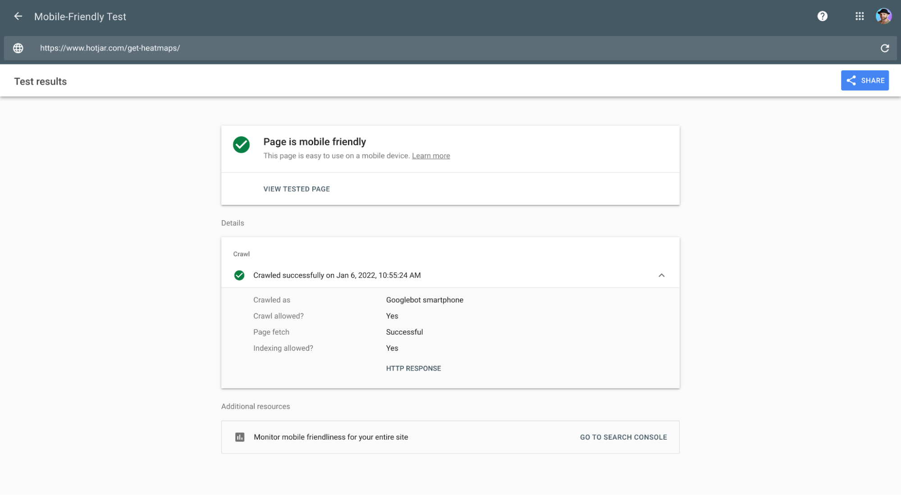Open HTTP RESPONSE details
This screenshot has width=901, height=495.
(x=413, y=368)
